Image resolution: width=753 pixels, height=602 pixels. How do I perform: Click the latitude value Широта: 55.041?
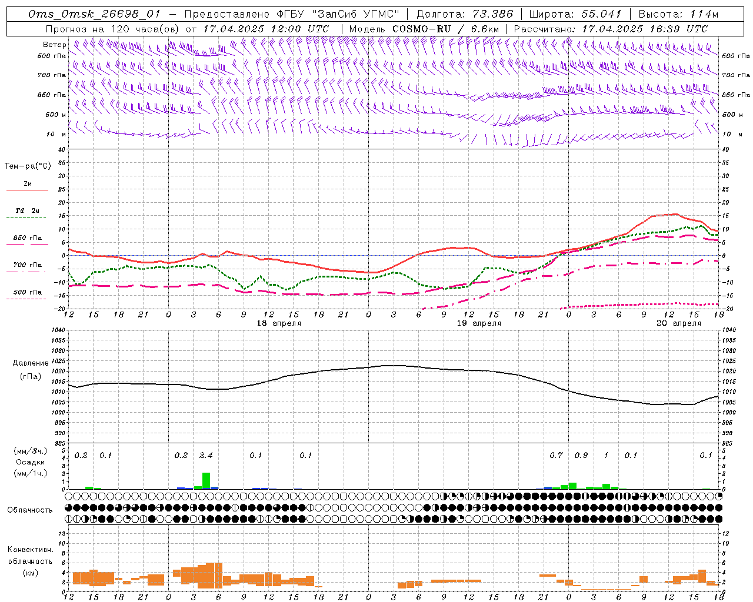pos(575,14)
